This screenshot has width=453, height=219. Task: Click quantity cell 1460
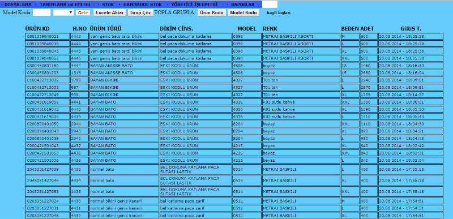(x=369, y=66)
